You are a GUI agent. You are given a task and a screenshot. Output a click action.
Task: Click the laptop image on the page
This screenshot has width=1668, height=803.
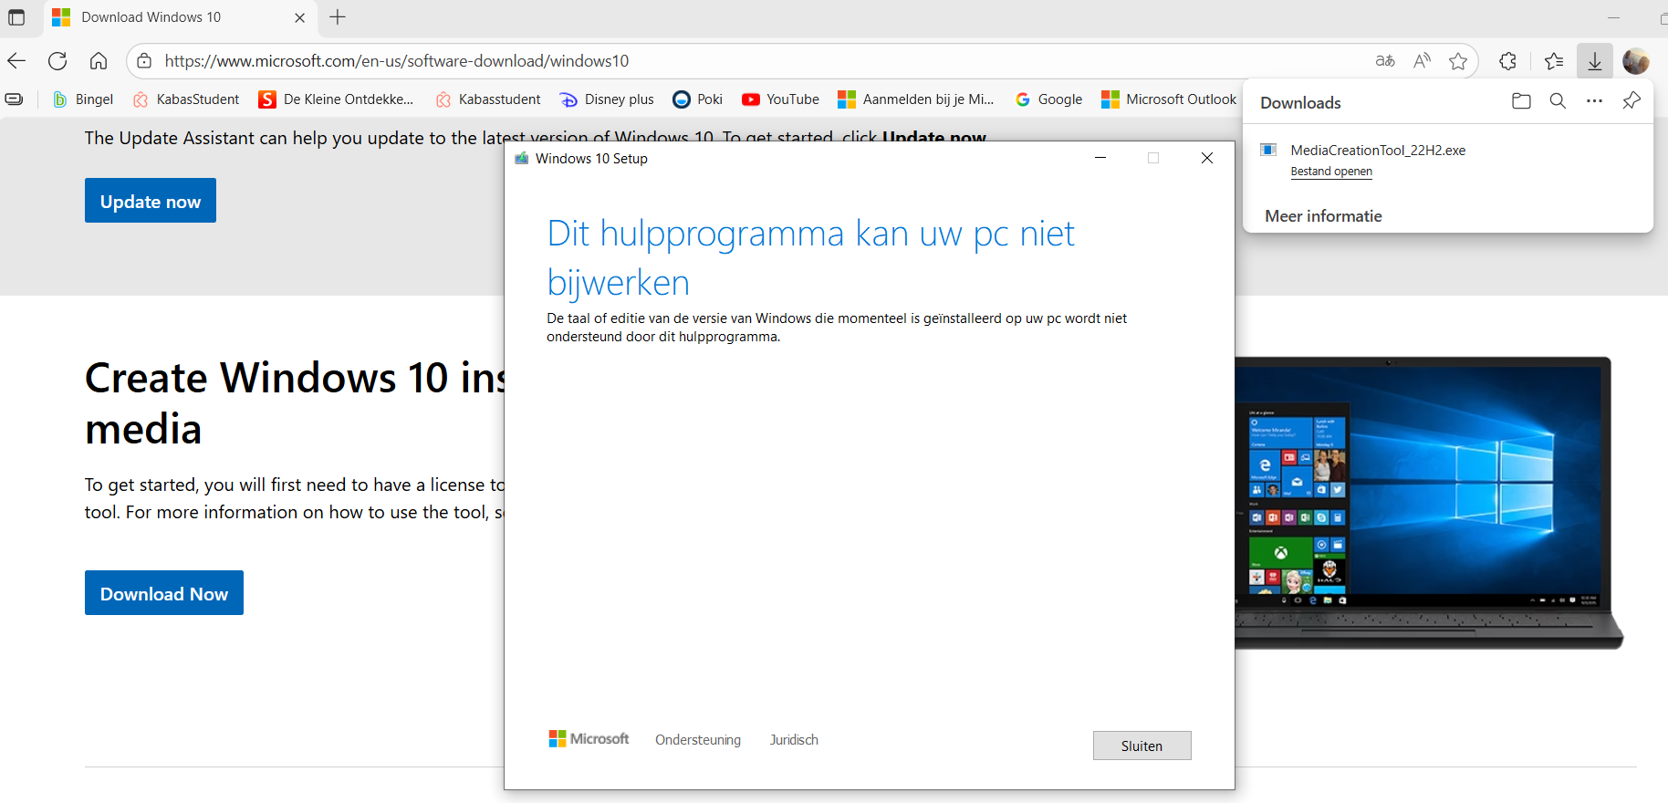tap(1429, 503)
